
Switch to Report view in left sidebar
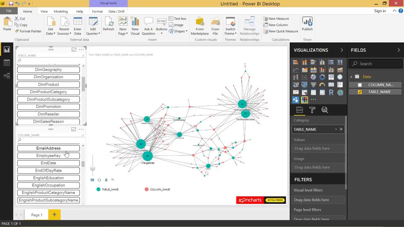(x=7, y=50)
